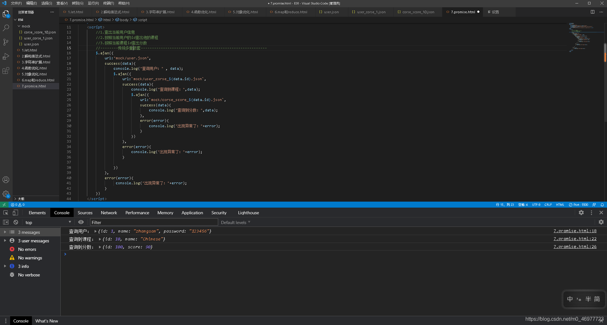This screenshot has width=607, height=325.
Task: Open the Default levels dropdown
Action: pos(236,222)
